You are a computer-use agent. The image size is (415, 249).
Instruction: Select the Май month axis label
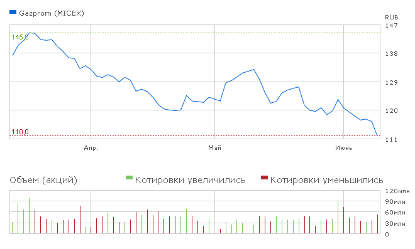[x=214, y=148]
